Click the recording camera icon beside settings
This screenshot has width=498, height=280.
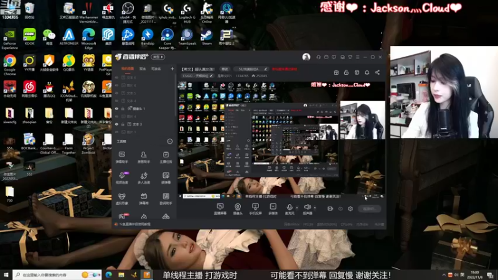coord(331,208)
